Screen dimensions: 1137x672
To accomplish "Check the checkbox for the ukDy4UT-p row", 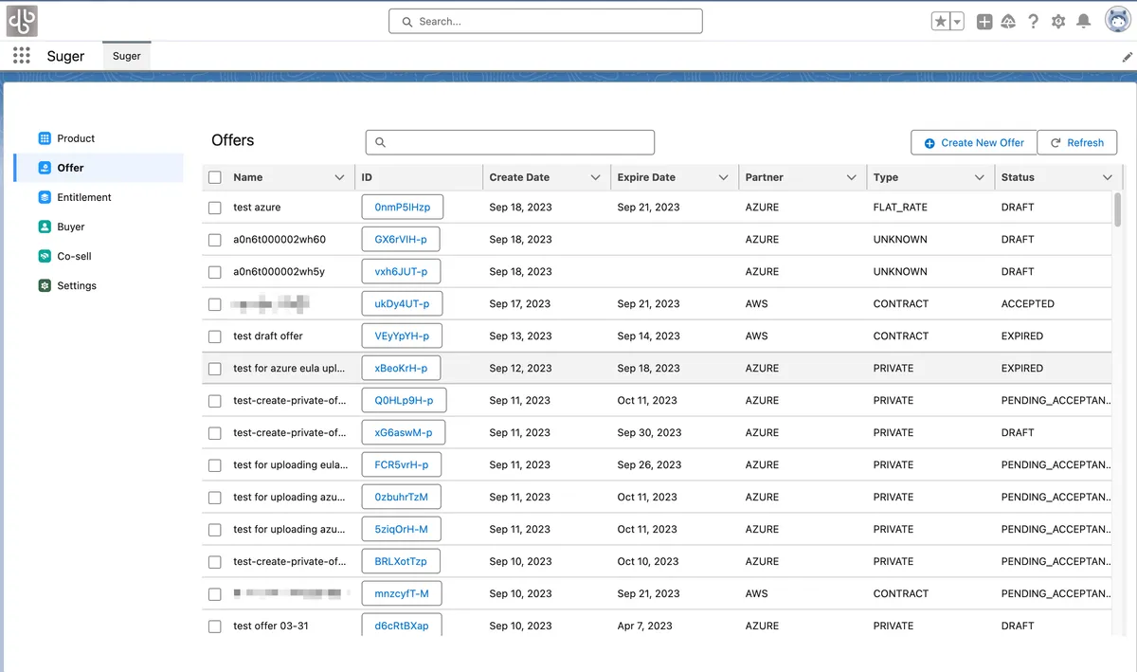I will point(215,304).
